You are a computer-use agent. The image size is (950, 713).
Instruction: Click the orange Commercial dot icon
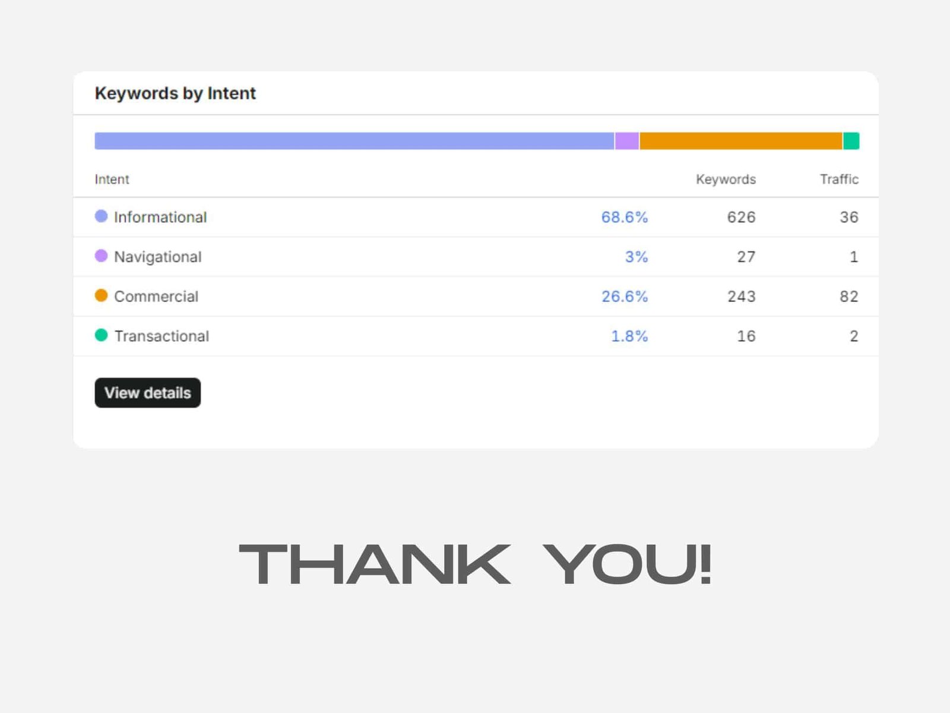pos(102,295)
